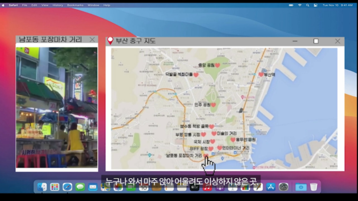Open Calendar in the Dock

[144, 187]
